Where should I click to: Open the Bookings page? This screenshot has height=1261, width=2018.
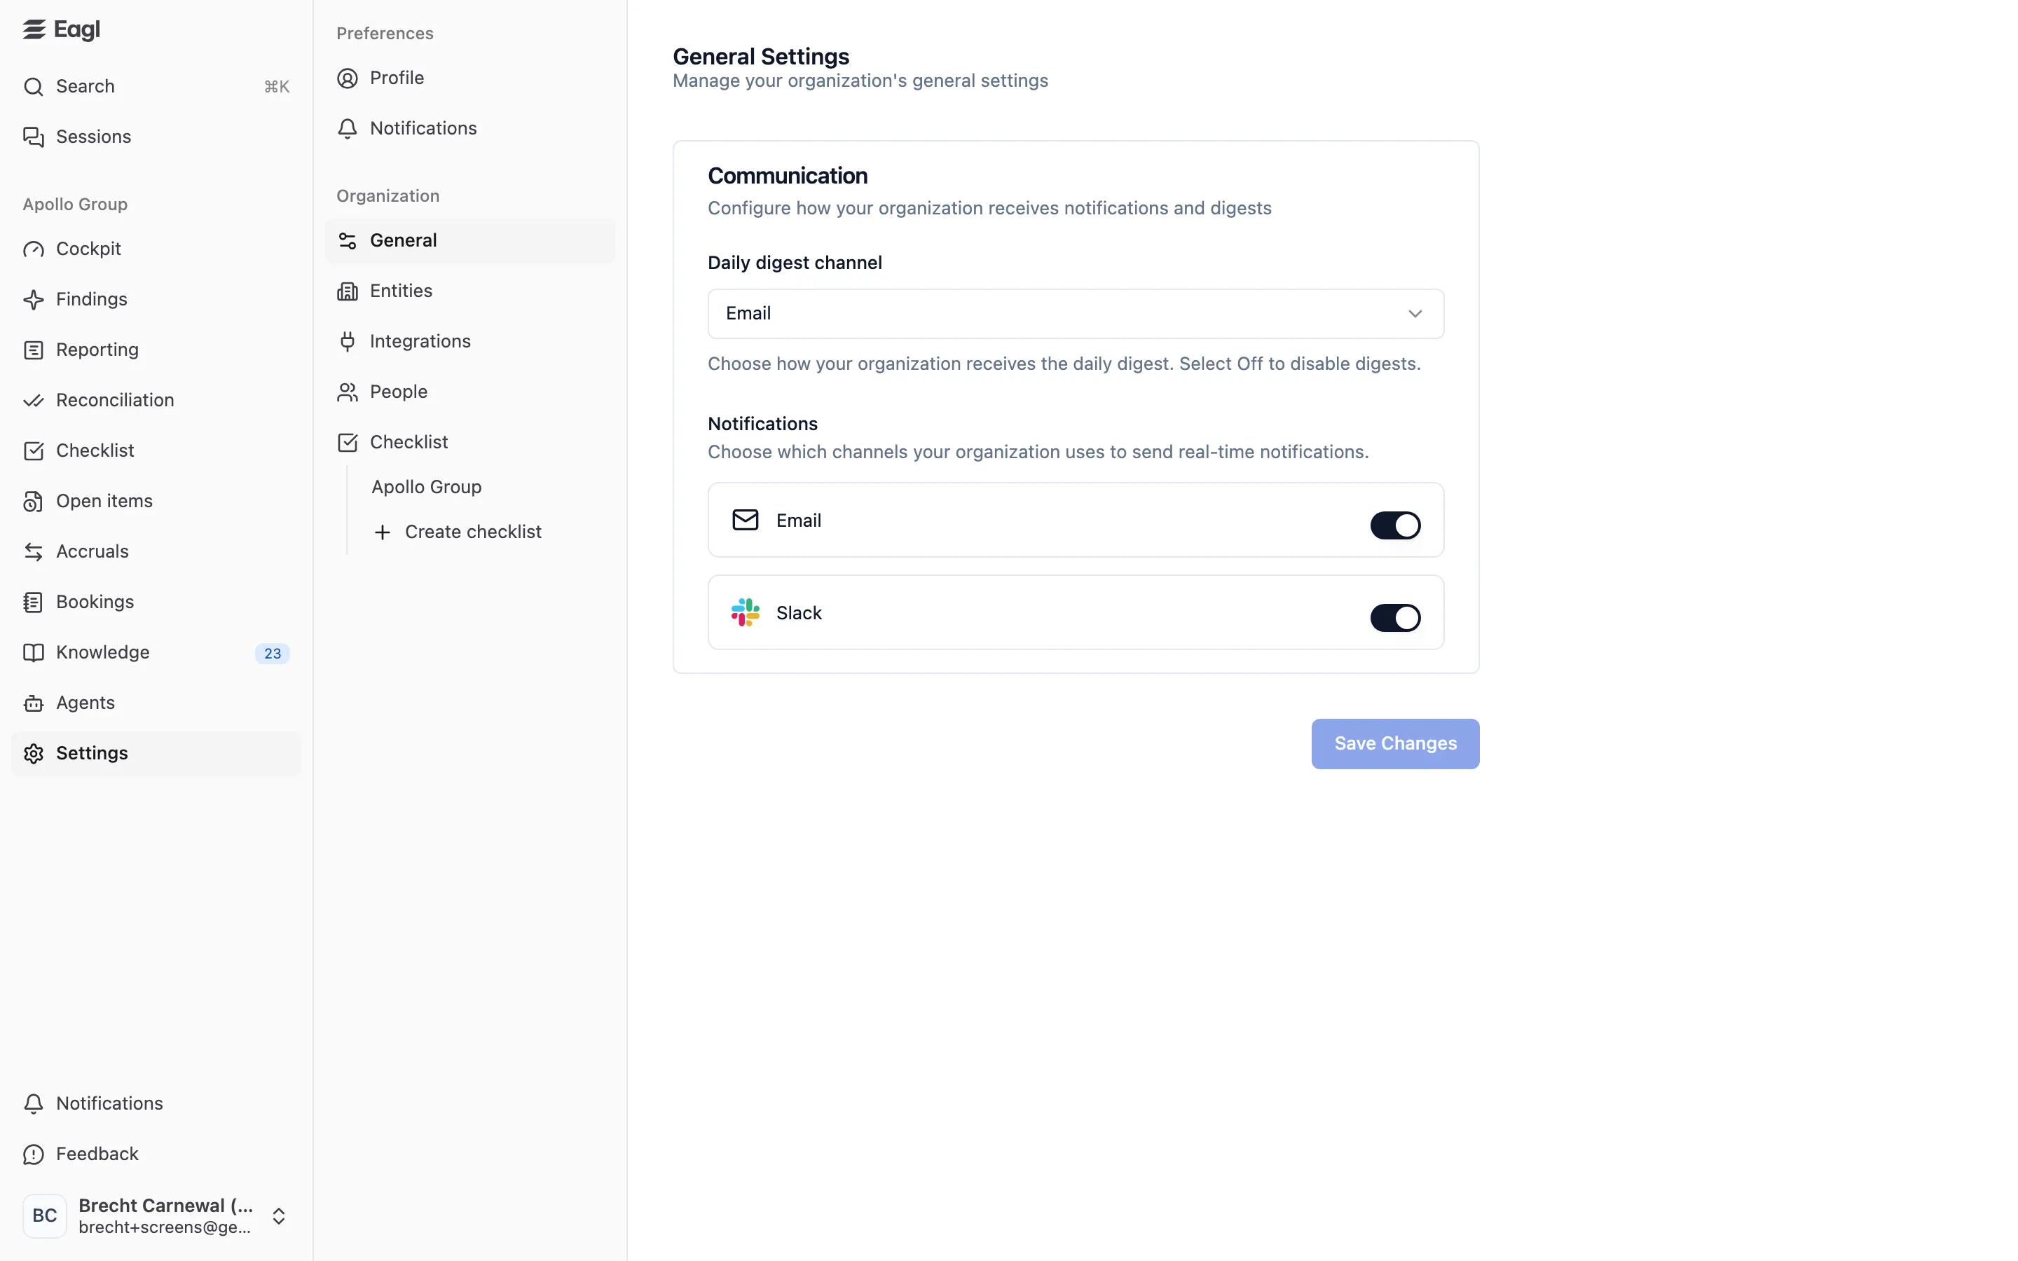[156, 602]
